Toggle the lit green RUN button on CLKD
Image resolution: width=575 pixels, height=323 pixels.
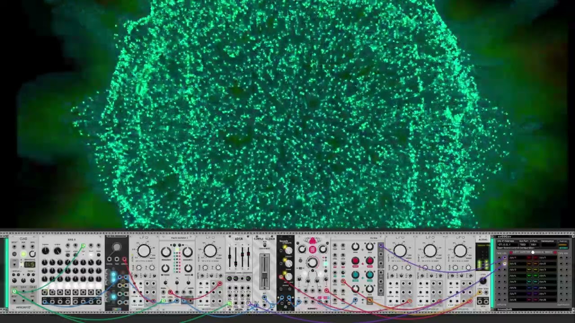point(23,254)
